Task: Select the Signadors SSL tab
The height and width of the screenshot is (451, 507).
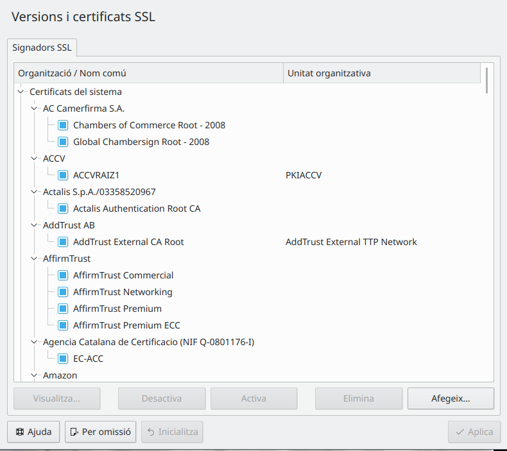Action: (x=42, y=47)
